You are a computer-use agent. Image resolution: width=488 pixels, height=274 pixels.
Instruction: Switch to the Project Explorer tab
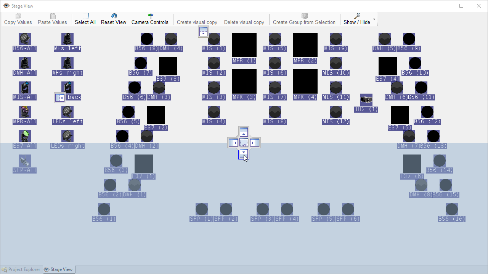click(x=21, y=269)
